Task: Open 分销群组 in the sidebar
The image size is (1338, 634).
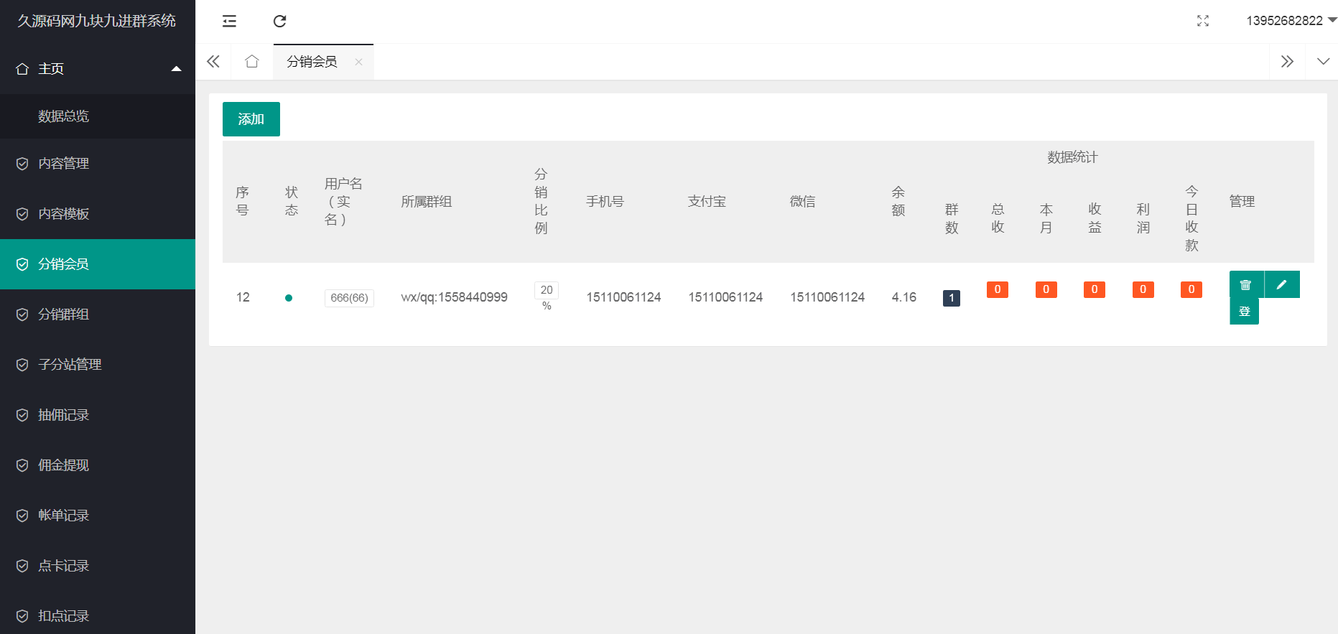Action: (x=63, y=314)
